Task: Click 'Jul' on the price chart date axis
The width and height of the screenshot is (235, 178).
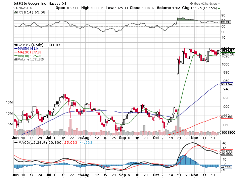Action: click(49, 138)
